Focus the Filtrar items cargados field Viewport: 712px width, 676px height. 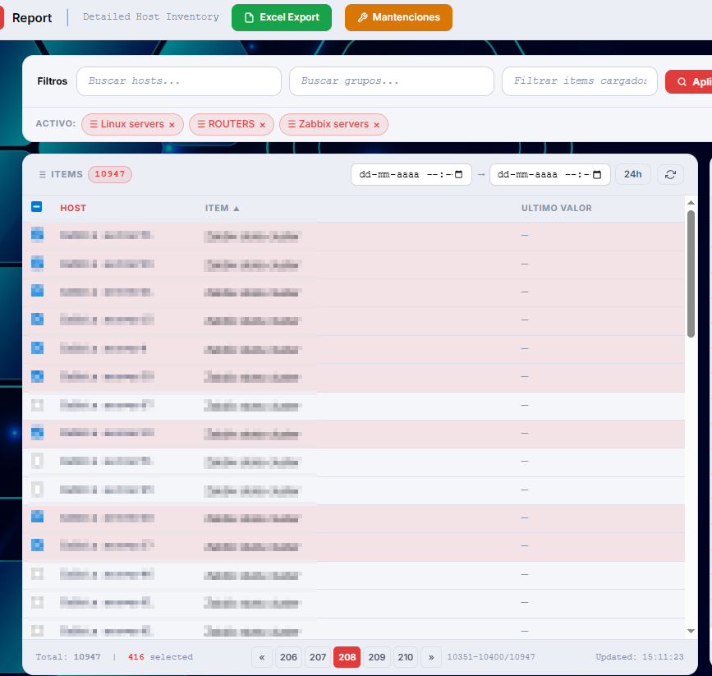coord(580,80)
